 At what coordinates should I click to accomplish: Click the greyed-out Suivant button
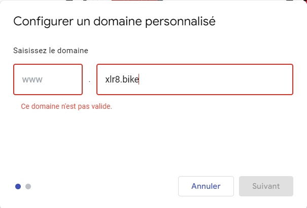click(x=266, y=186)
